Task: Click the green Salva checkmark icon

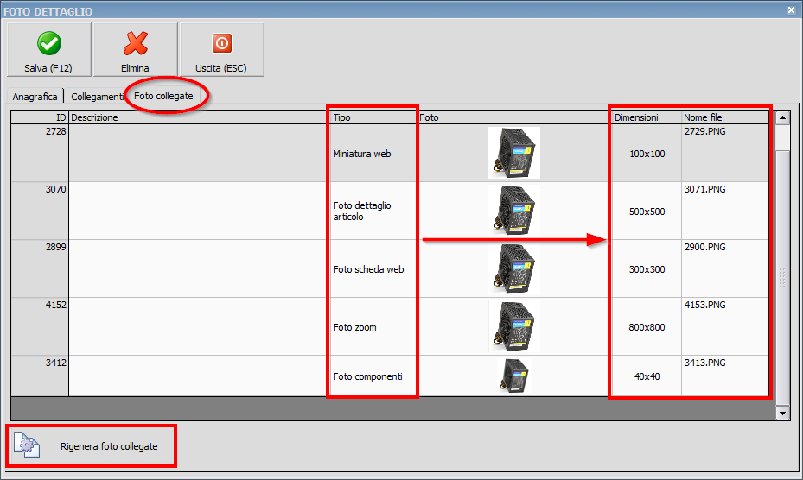Action: [48, 43]
